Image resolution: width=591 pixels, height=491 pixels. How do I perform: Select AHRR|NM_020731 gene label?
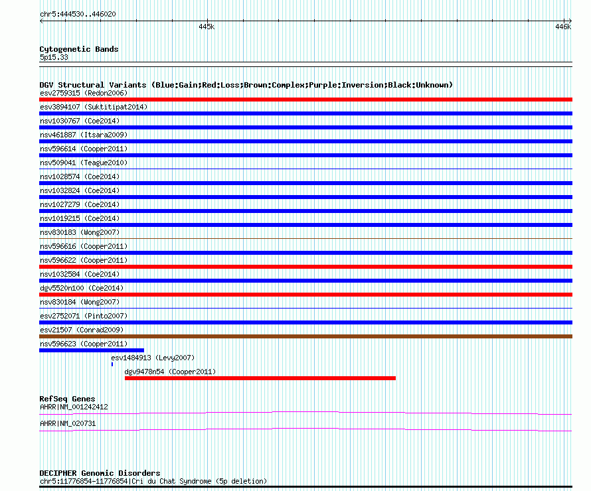(68, 423)
